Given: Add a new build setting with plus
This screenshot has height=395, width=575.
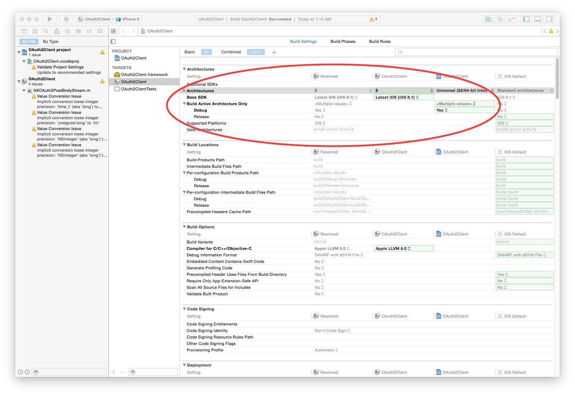Looking at the screenshot, I should point(274,52).
